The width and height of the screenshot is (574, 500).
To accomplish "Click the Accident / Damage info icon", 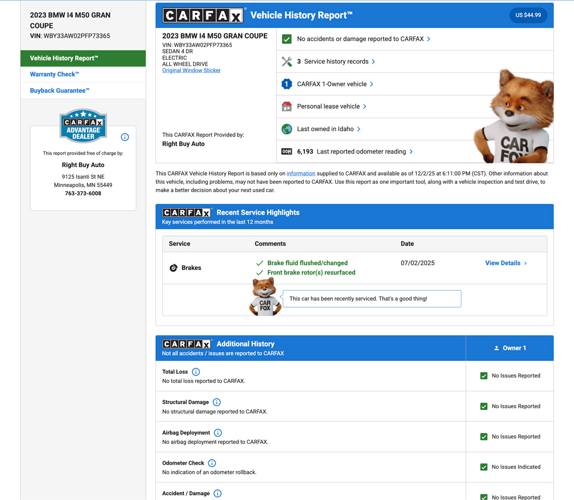I will click(x=218, y=493).
